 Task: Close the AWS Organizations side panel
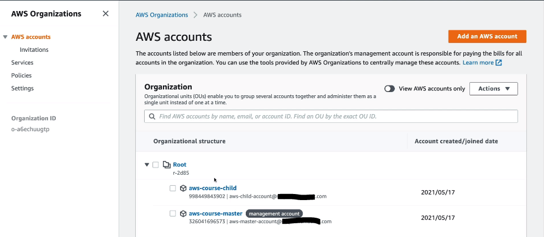[x=105, y=14]
